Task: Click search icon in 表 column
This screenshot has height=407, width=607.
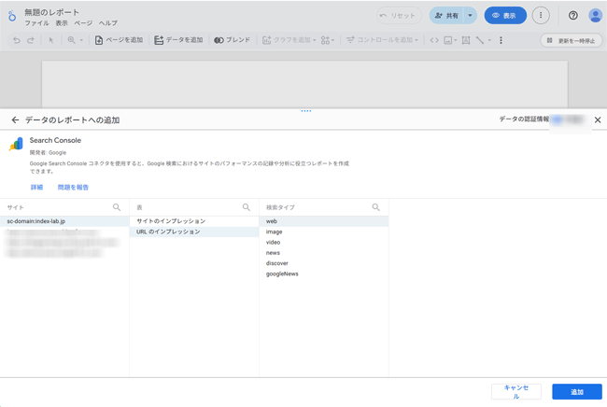Action: pyautogui.click(x=247, y=207)
